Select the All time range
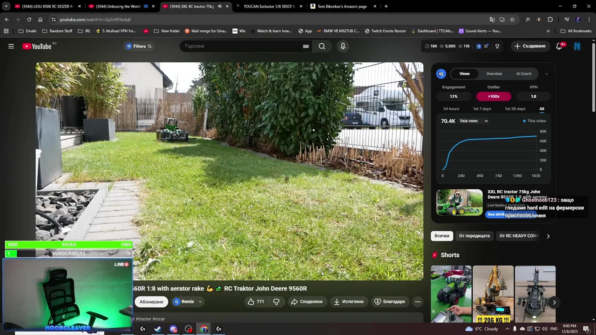 [542, 109]
